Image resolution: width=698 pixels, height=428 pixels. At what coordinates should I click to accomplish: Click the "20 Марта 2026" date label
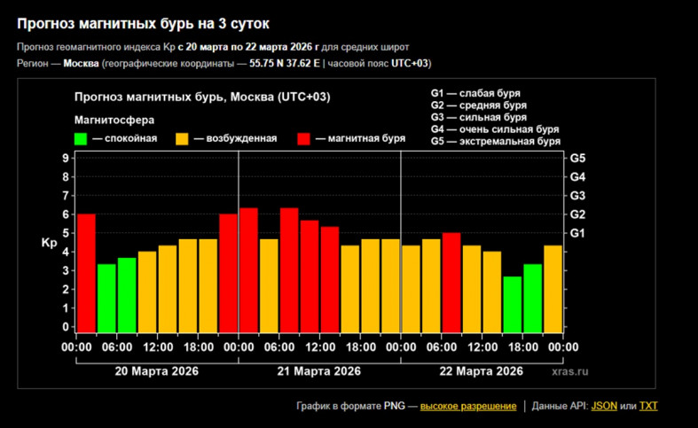(157, 370)
